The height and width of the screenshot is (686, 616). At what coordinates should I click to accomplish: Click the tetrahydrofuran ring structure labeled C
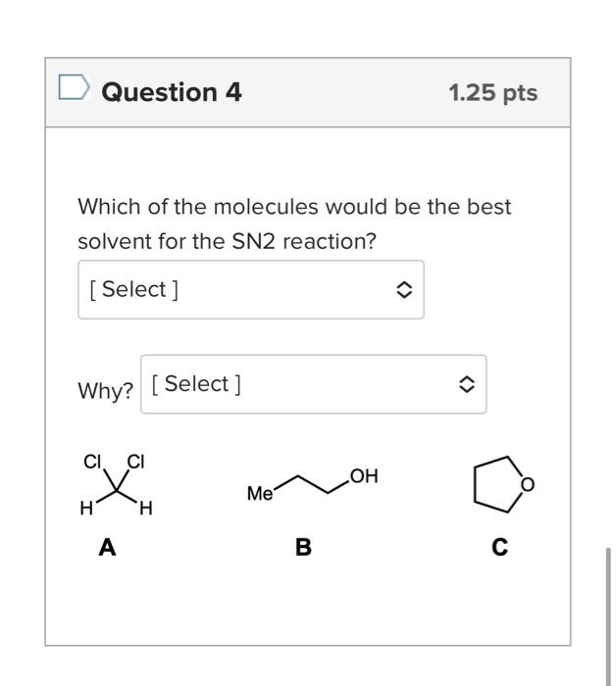[x=504, y=484]
